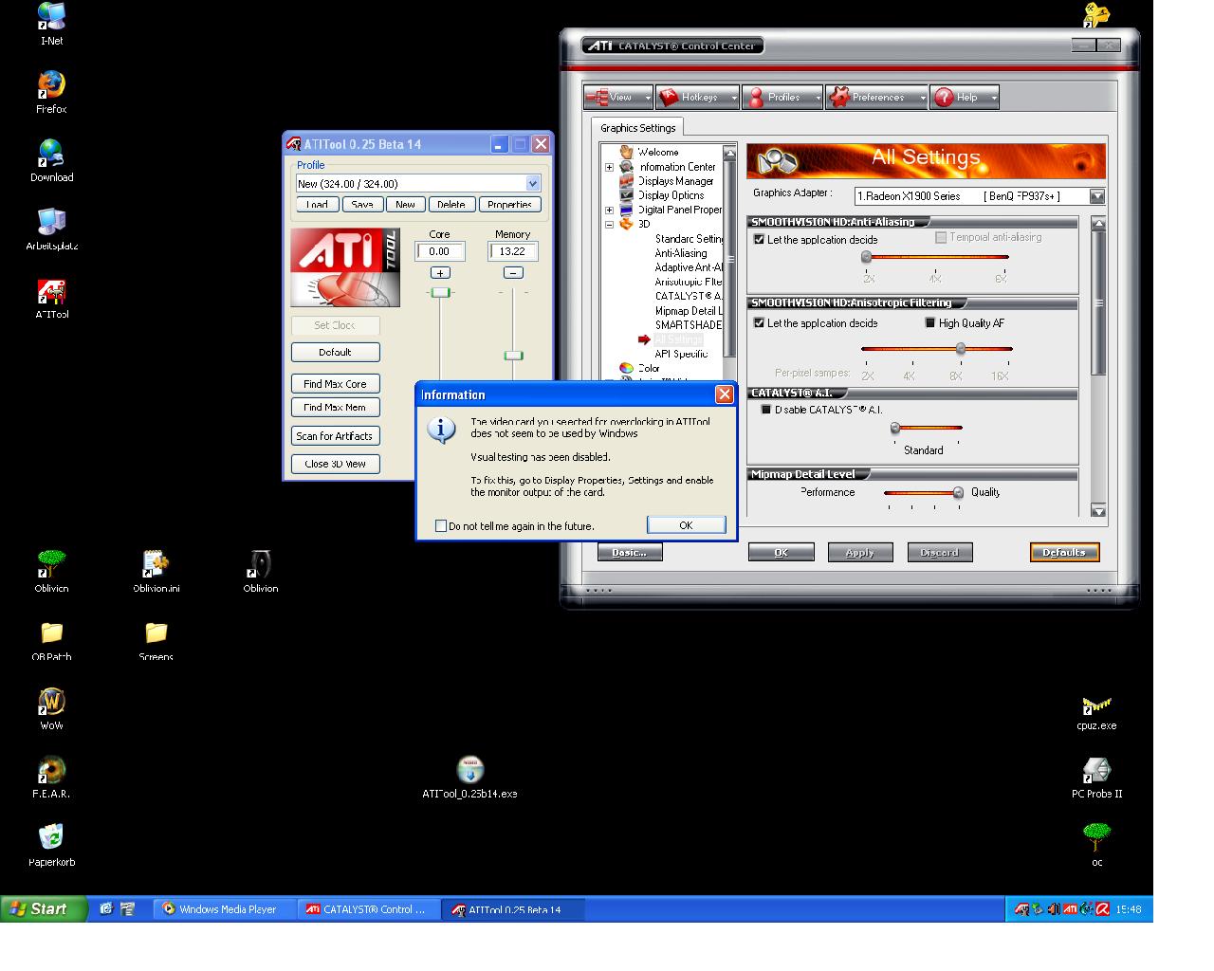Open the I-Net desktop icon
This screenshot has height=971, width=1214.
(51, 24)
